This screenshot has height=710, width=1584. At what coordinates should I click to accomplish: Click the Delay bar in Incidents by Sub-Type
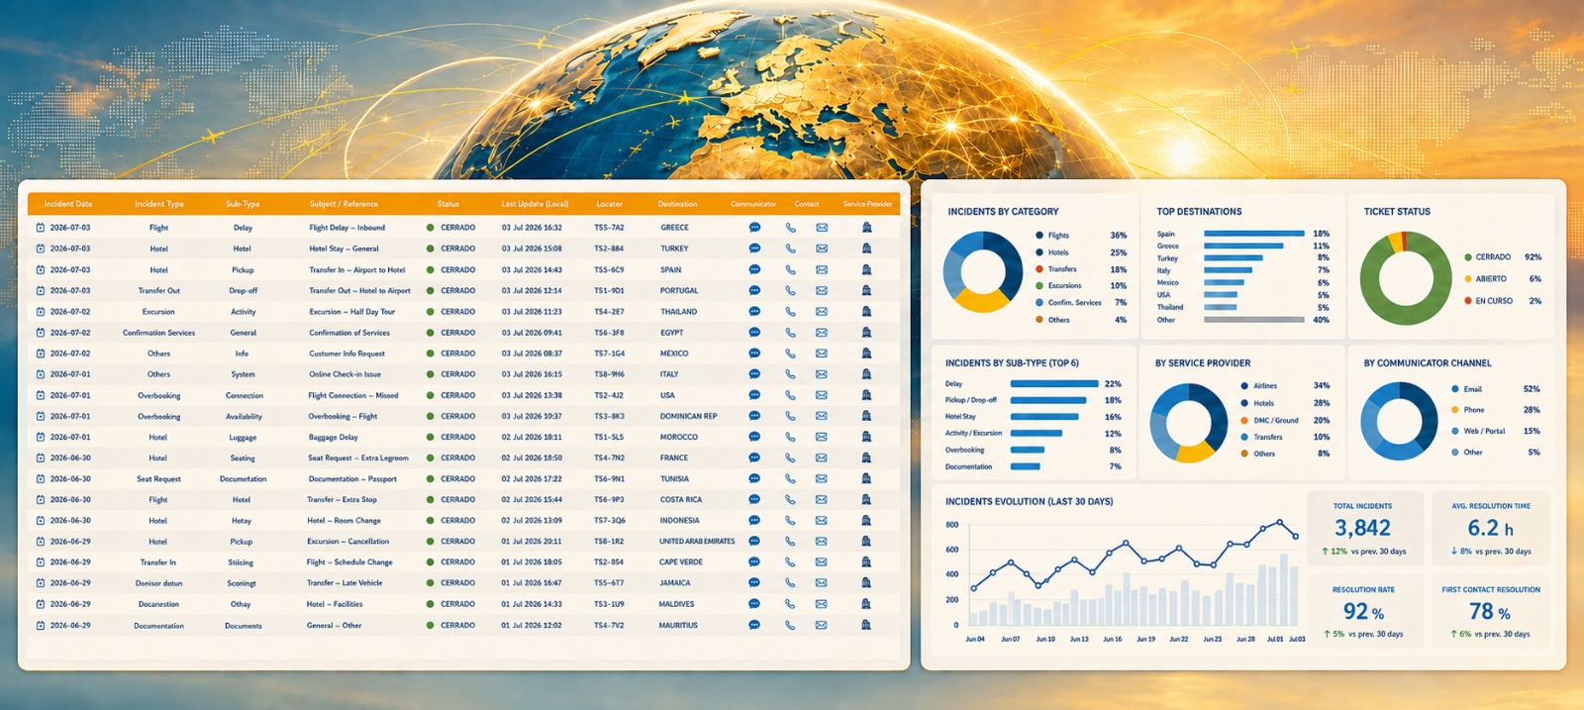tap(1054, 383)
